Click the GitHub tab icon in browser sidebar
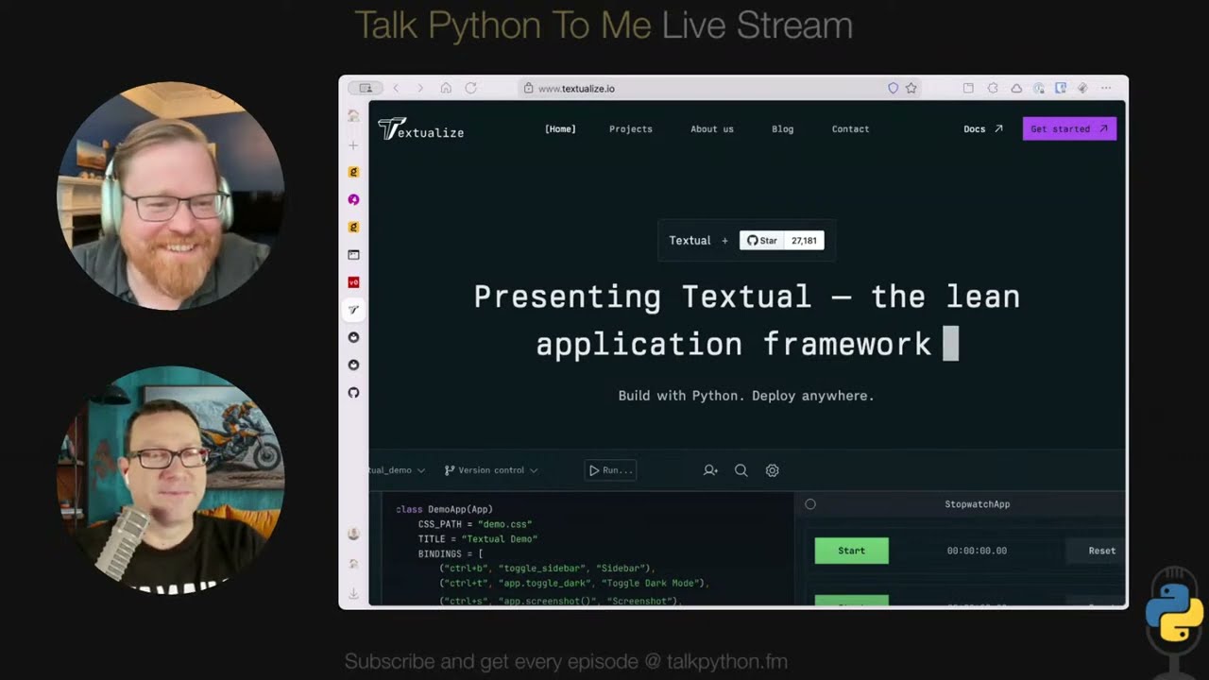The height and width of the screenshot is (680, 1209). coord(353,392)
